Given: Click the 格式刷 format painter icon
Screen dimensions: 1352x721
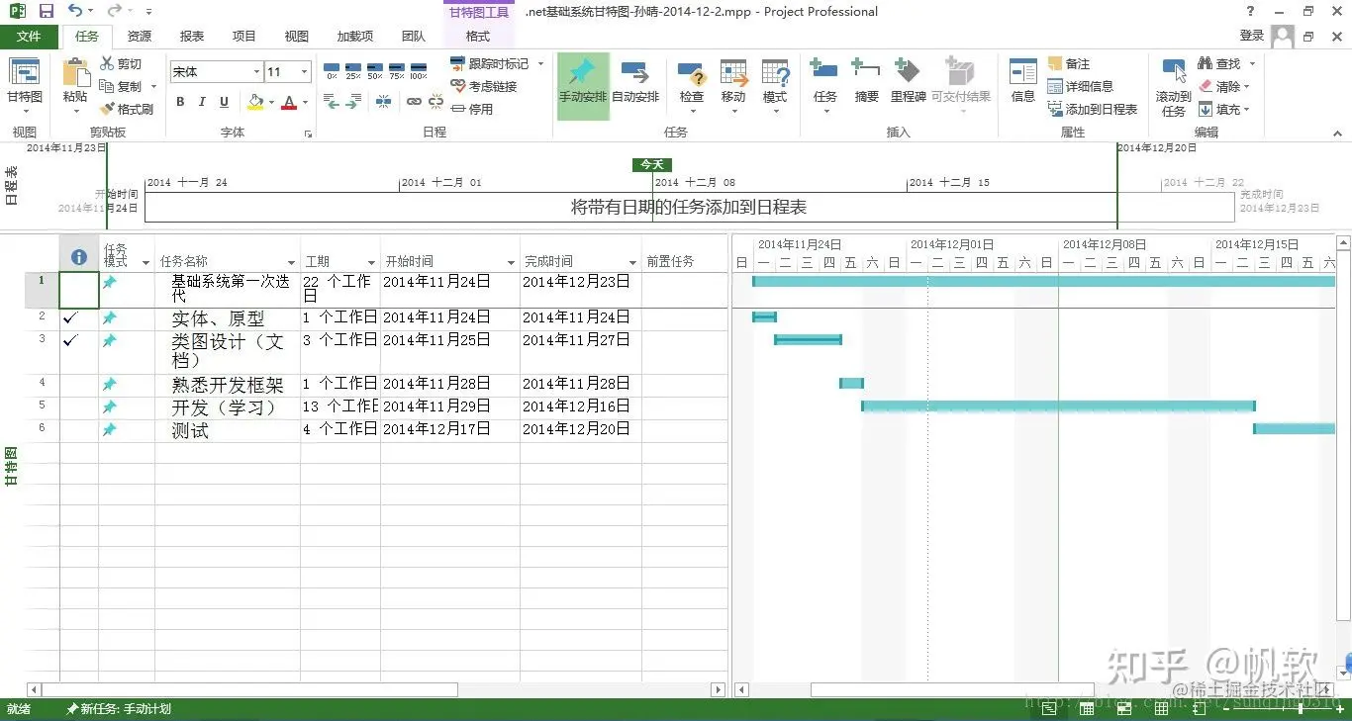Looking at the screenshot, I should 127,109.
